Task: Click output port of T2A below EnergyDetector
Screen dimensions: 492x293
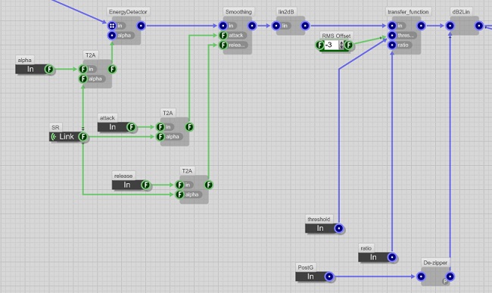Action: (112, 69)
